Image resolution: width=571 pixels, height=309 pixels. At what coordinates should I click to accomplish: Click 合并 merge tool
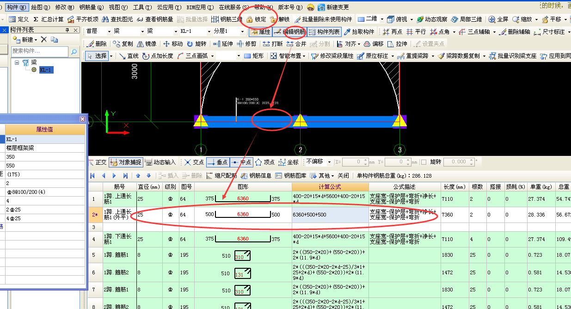(296, 44)
